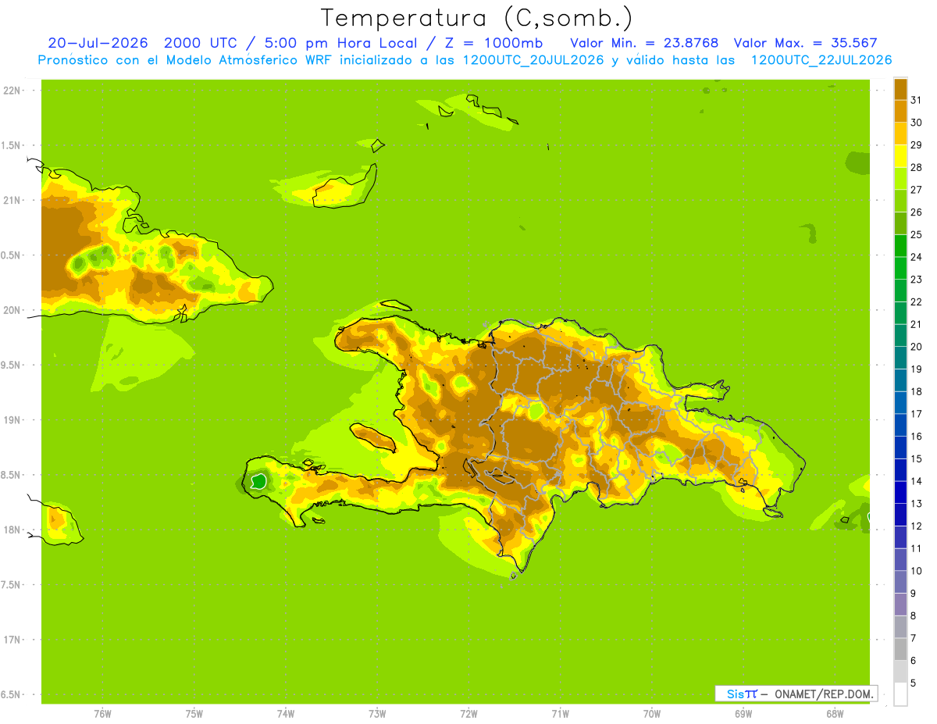The height and width of the screenshot is (724, 937).
Task: Click the legend swatch between 25 and 26
Action: tap(900, 223)
